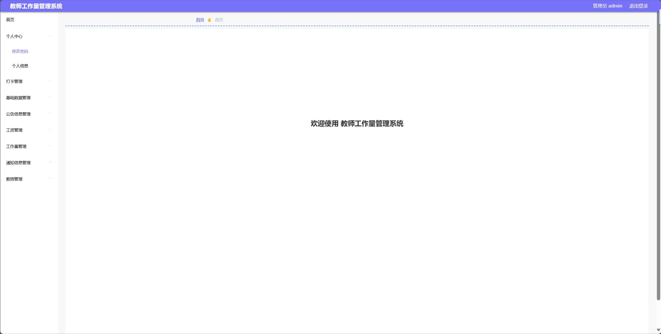
Task: Select 个人中心 sidebar menu
Action: [14, 37]
